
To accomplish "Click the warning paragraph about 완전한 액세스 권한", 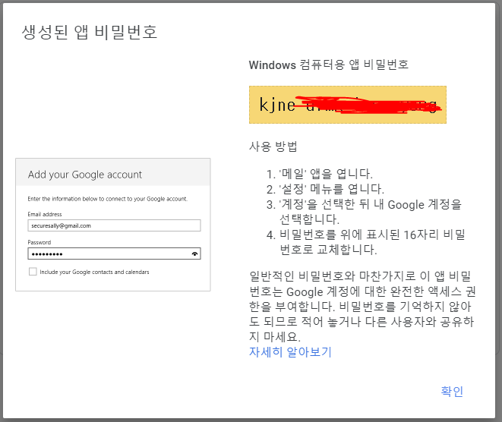I will [362, 307].
